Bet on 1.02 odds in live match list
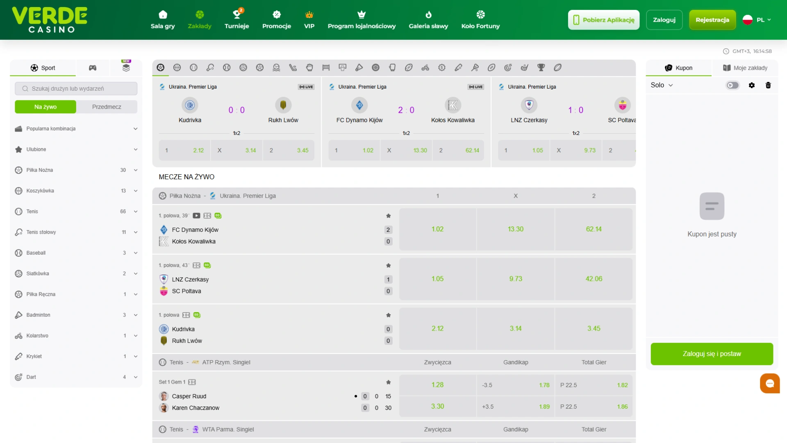 pyautogui.click(x=437, y=229)
